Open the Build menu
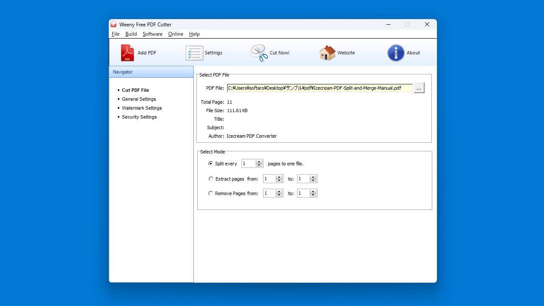 coord(131,34)
